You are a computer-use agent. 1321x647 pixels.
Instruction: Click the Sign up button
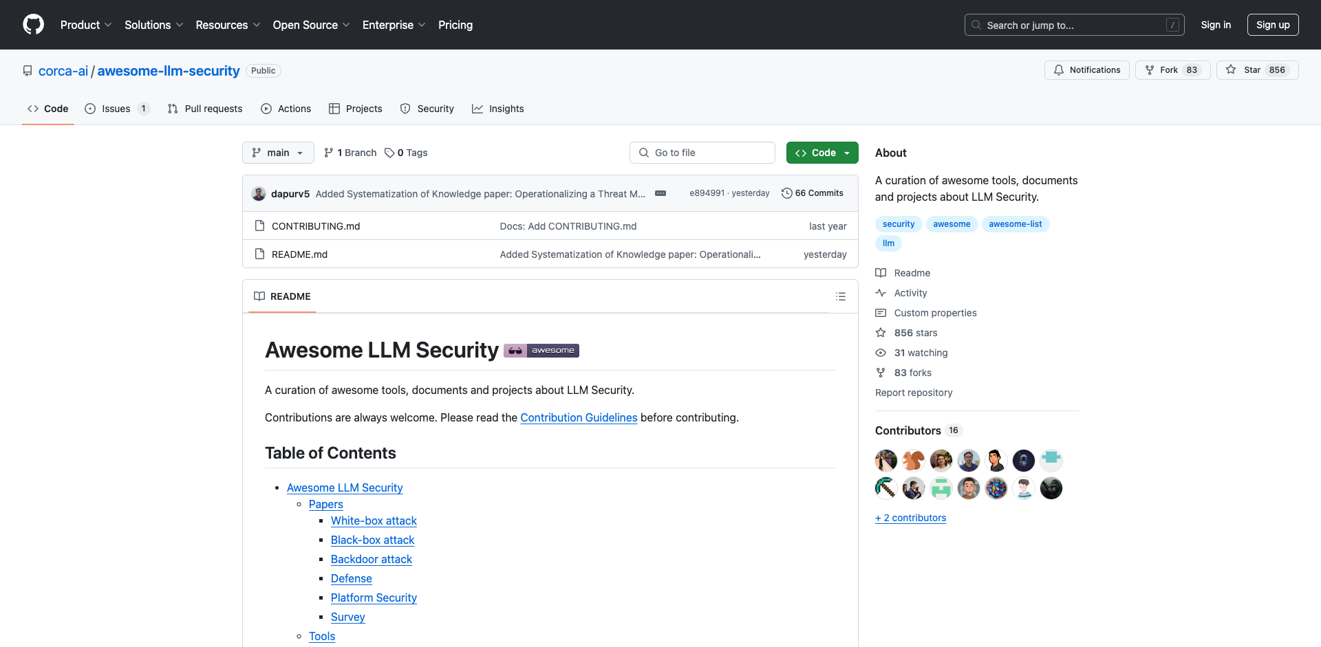pos(1273,25)
